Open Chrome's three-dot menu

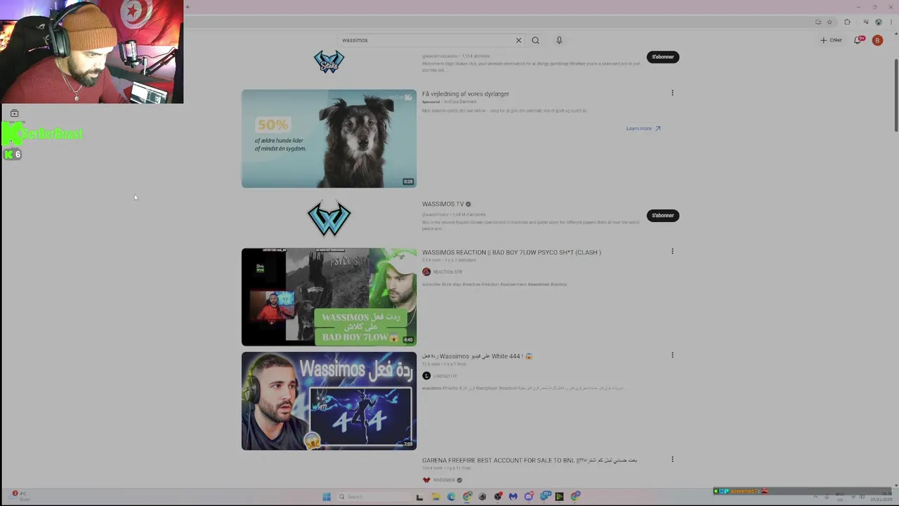point(891,22)
